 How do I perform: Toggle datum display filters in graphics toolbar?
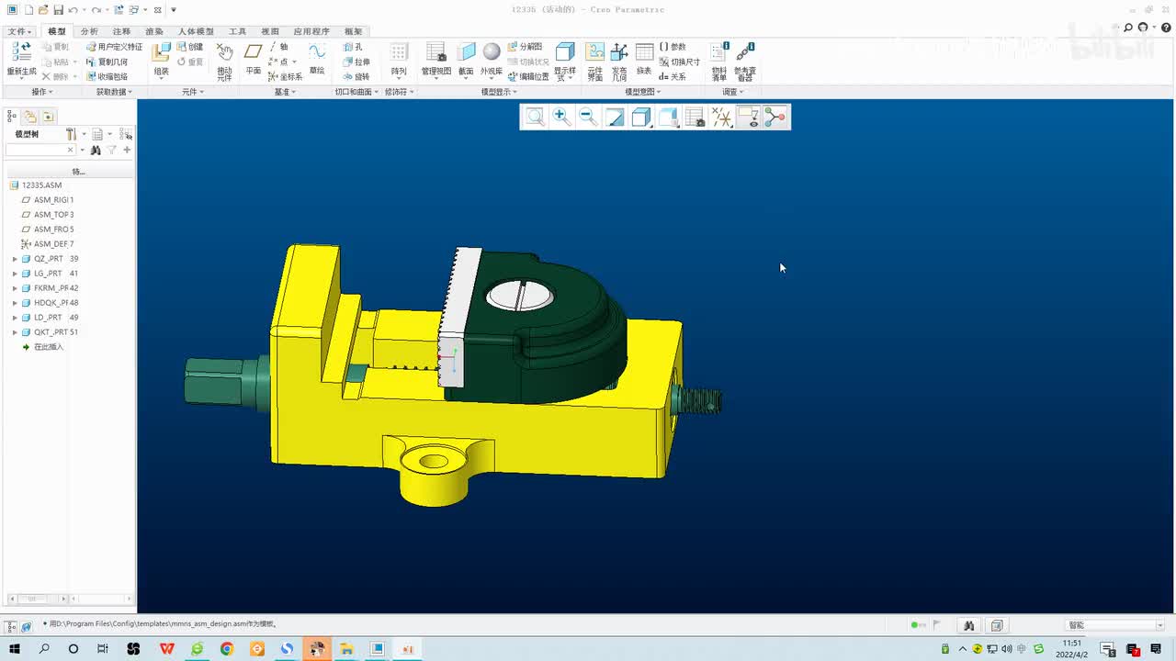tap(722, 117)
